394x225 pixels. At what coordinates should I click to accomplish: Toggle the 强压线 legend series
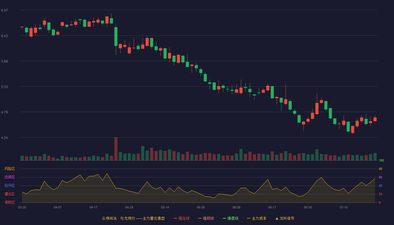(x=182, y=218)
